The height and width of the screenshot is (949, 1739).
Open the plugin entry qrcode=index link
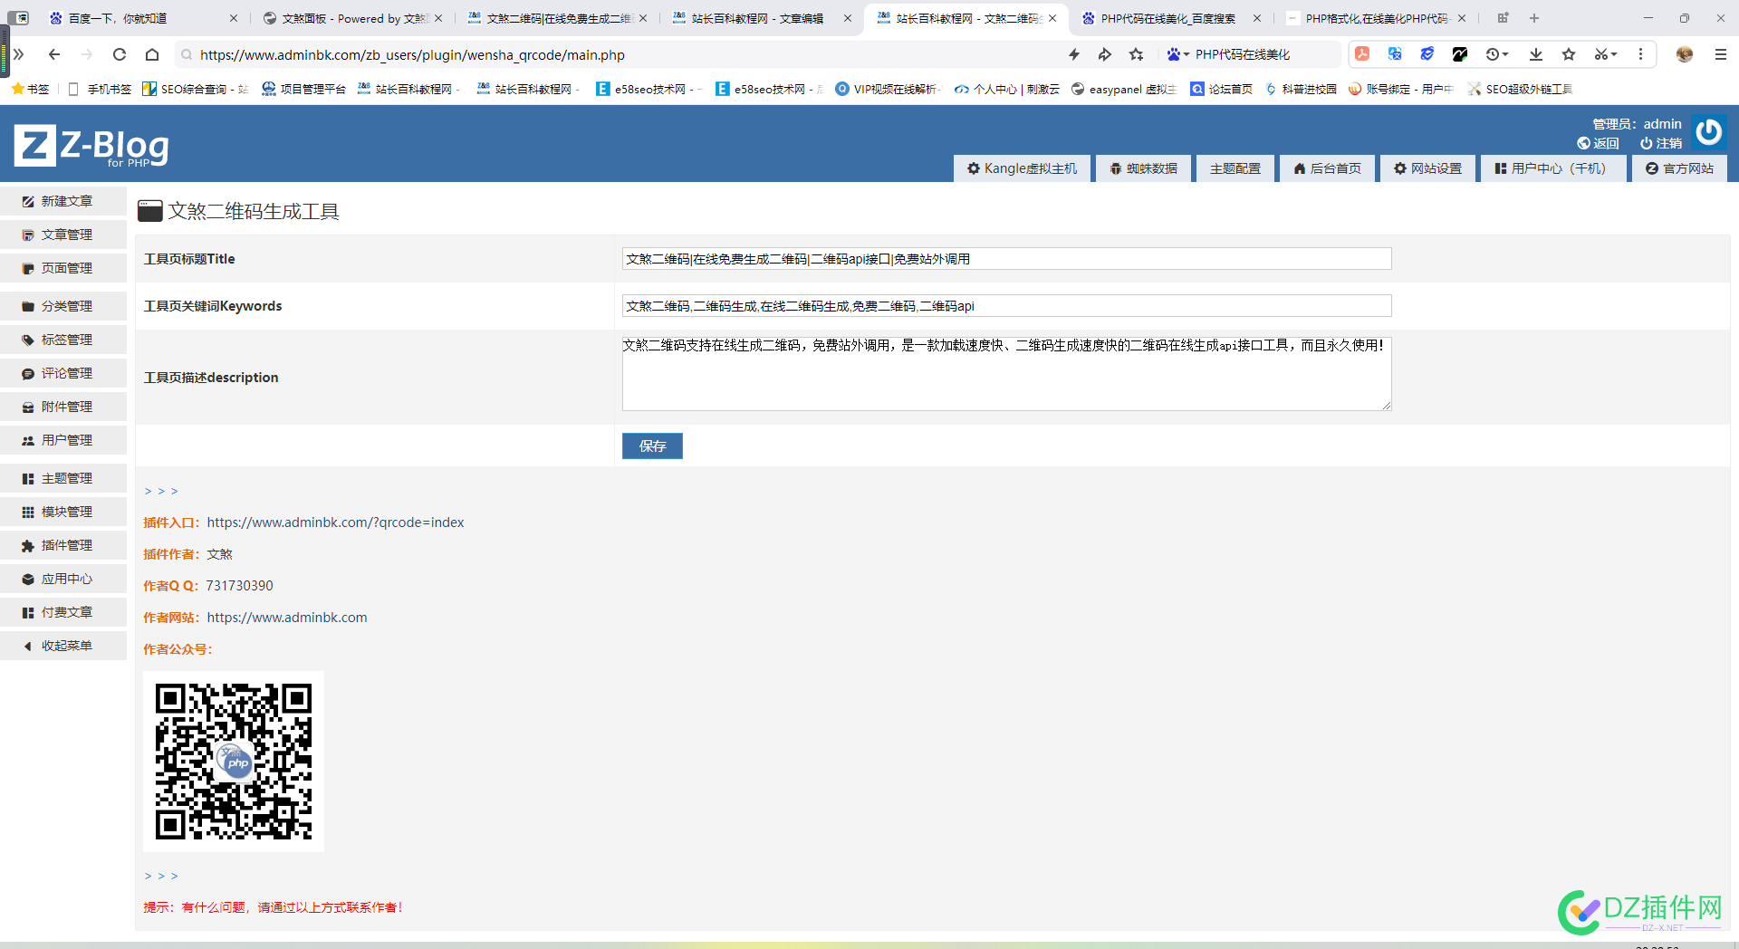[335, 522]
